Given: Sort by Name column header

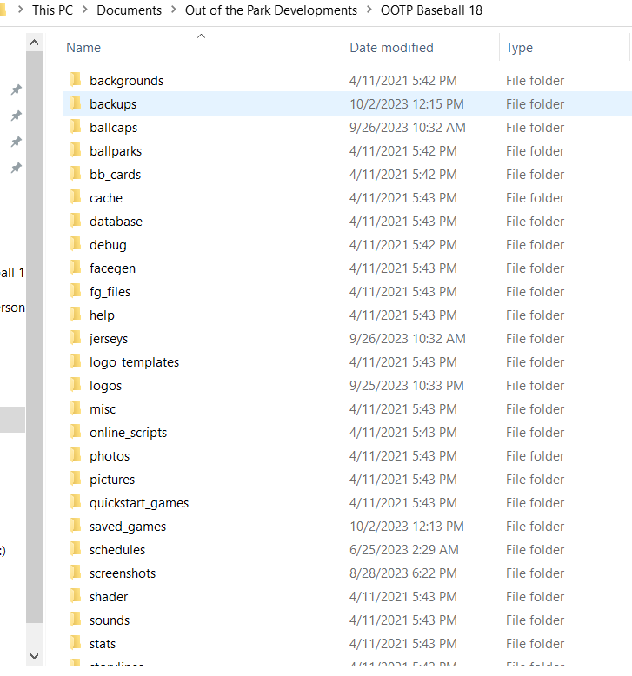Looking at the screenshot, I should 83,48.
